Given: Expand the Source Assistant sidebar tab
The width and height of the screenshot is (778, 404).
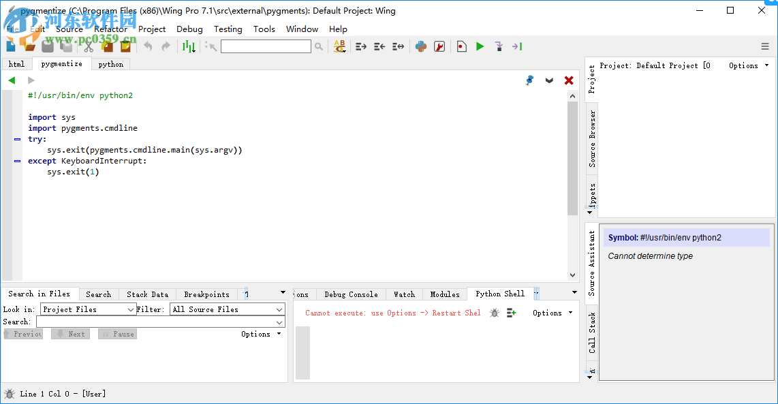Looking at the screenshot, I should pyautogui.click(x=590, y=262).
